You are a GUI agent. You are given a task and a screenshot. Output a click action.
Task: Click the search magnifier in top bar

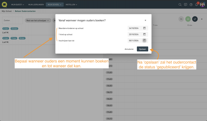pyautogui.click(x=180, y=5)
